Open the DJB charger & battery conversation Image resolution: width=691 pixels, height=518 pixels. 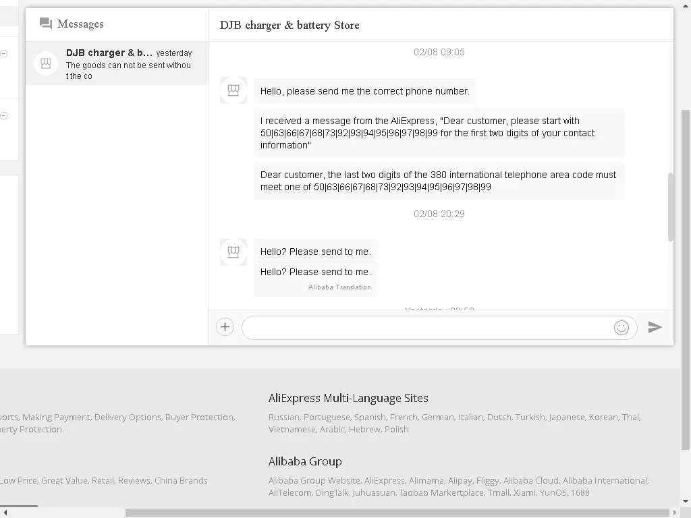[x=117, y=63]
